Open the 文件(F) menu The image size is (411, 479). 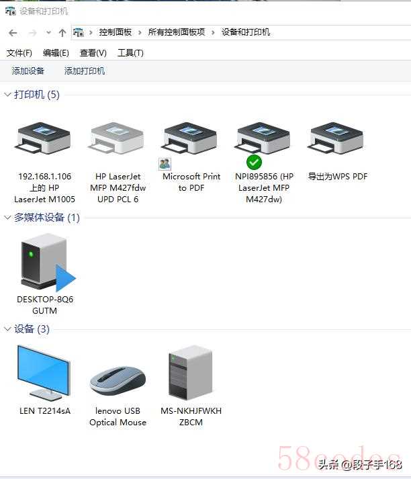19,53
